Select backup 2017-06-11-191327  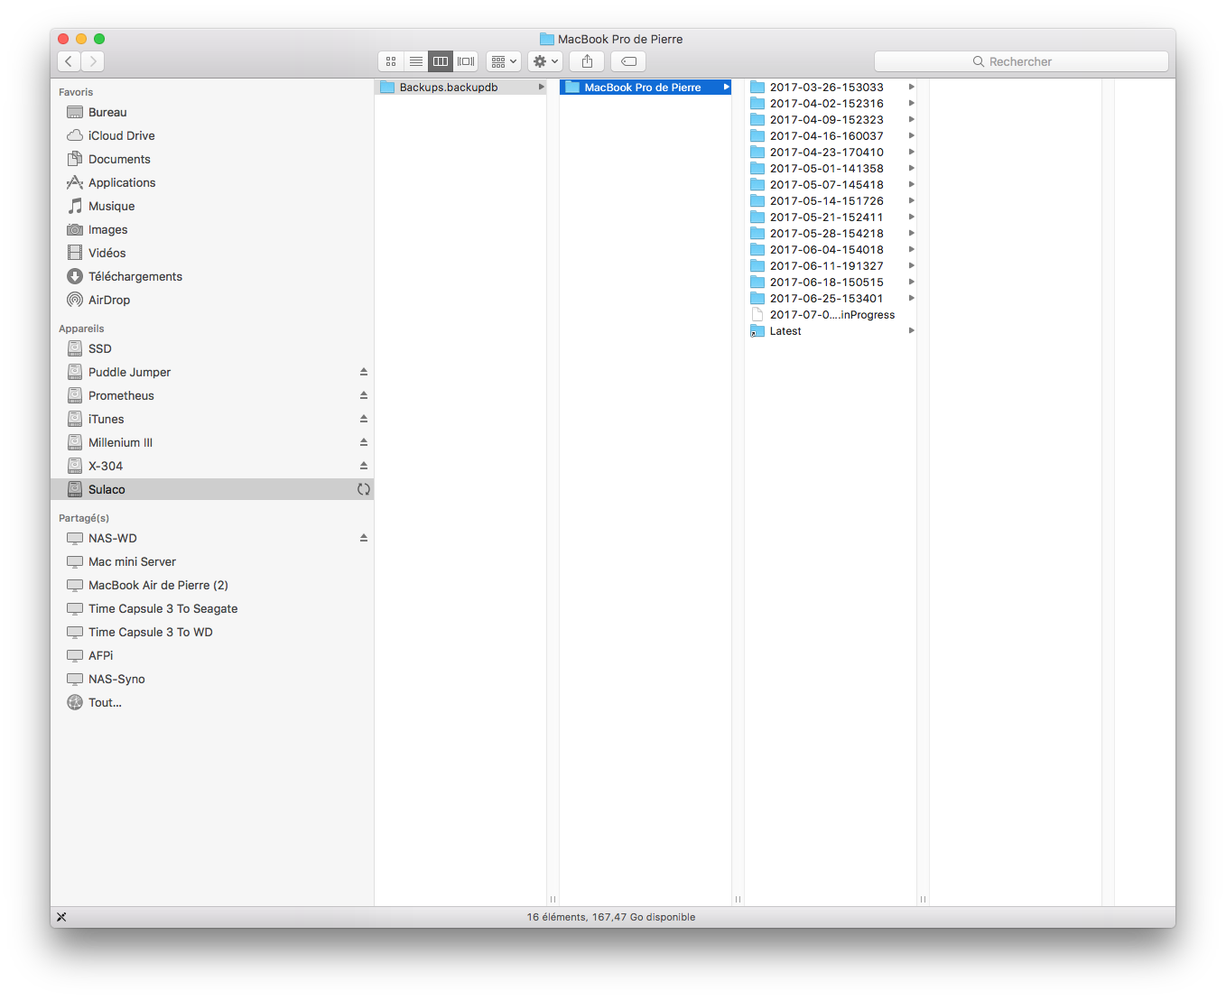click(x=831, y=266)
